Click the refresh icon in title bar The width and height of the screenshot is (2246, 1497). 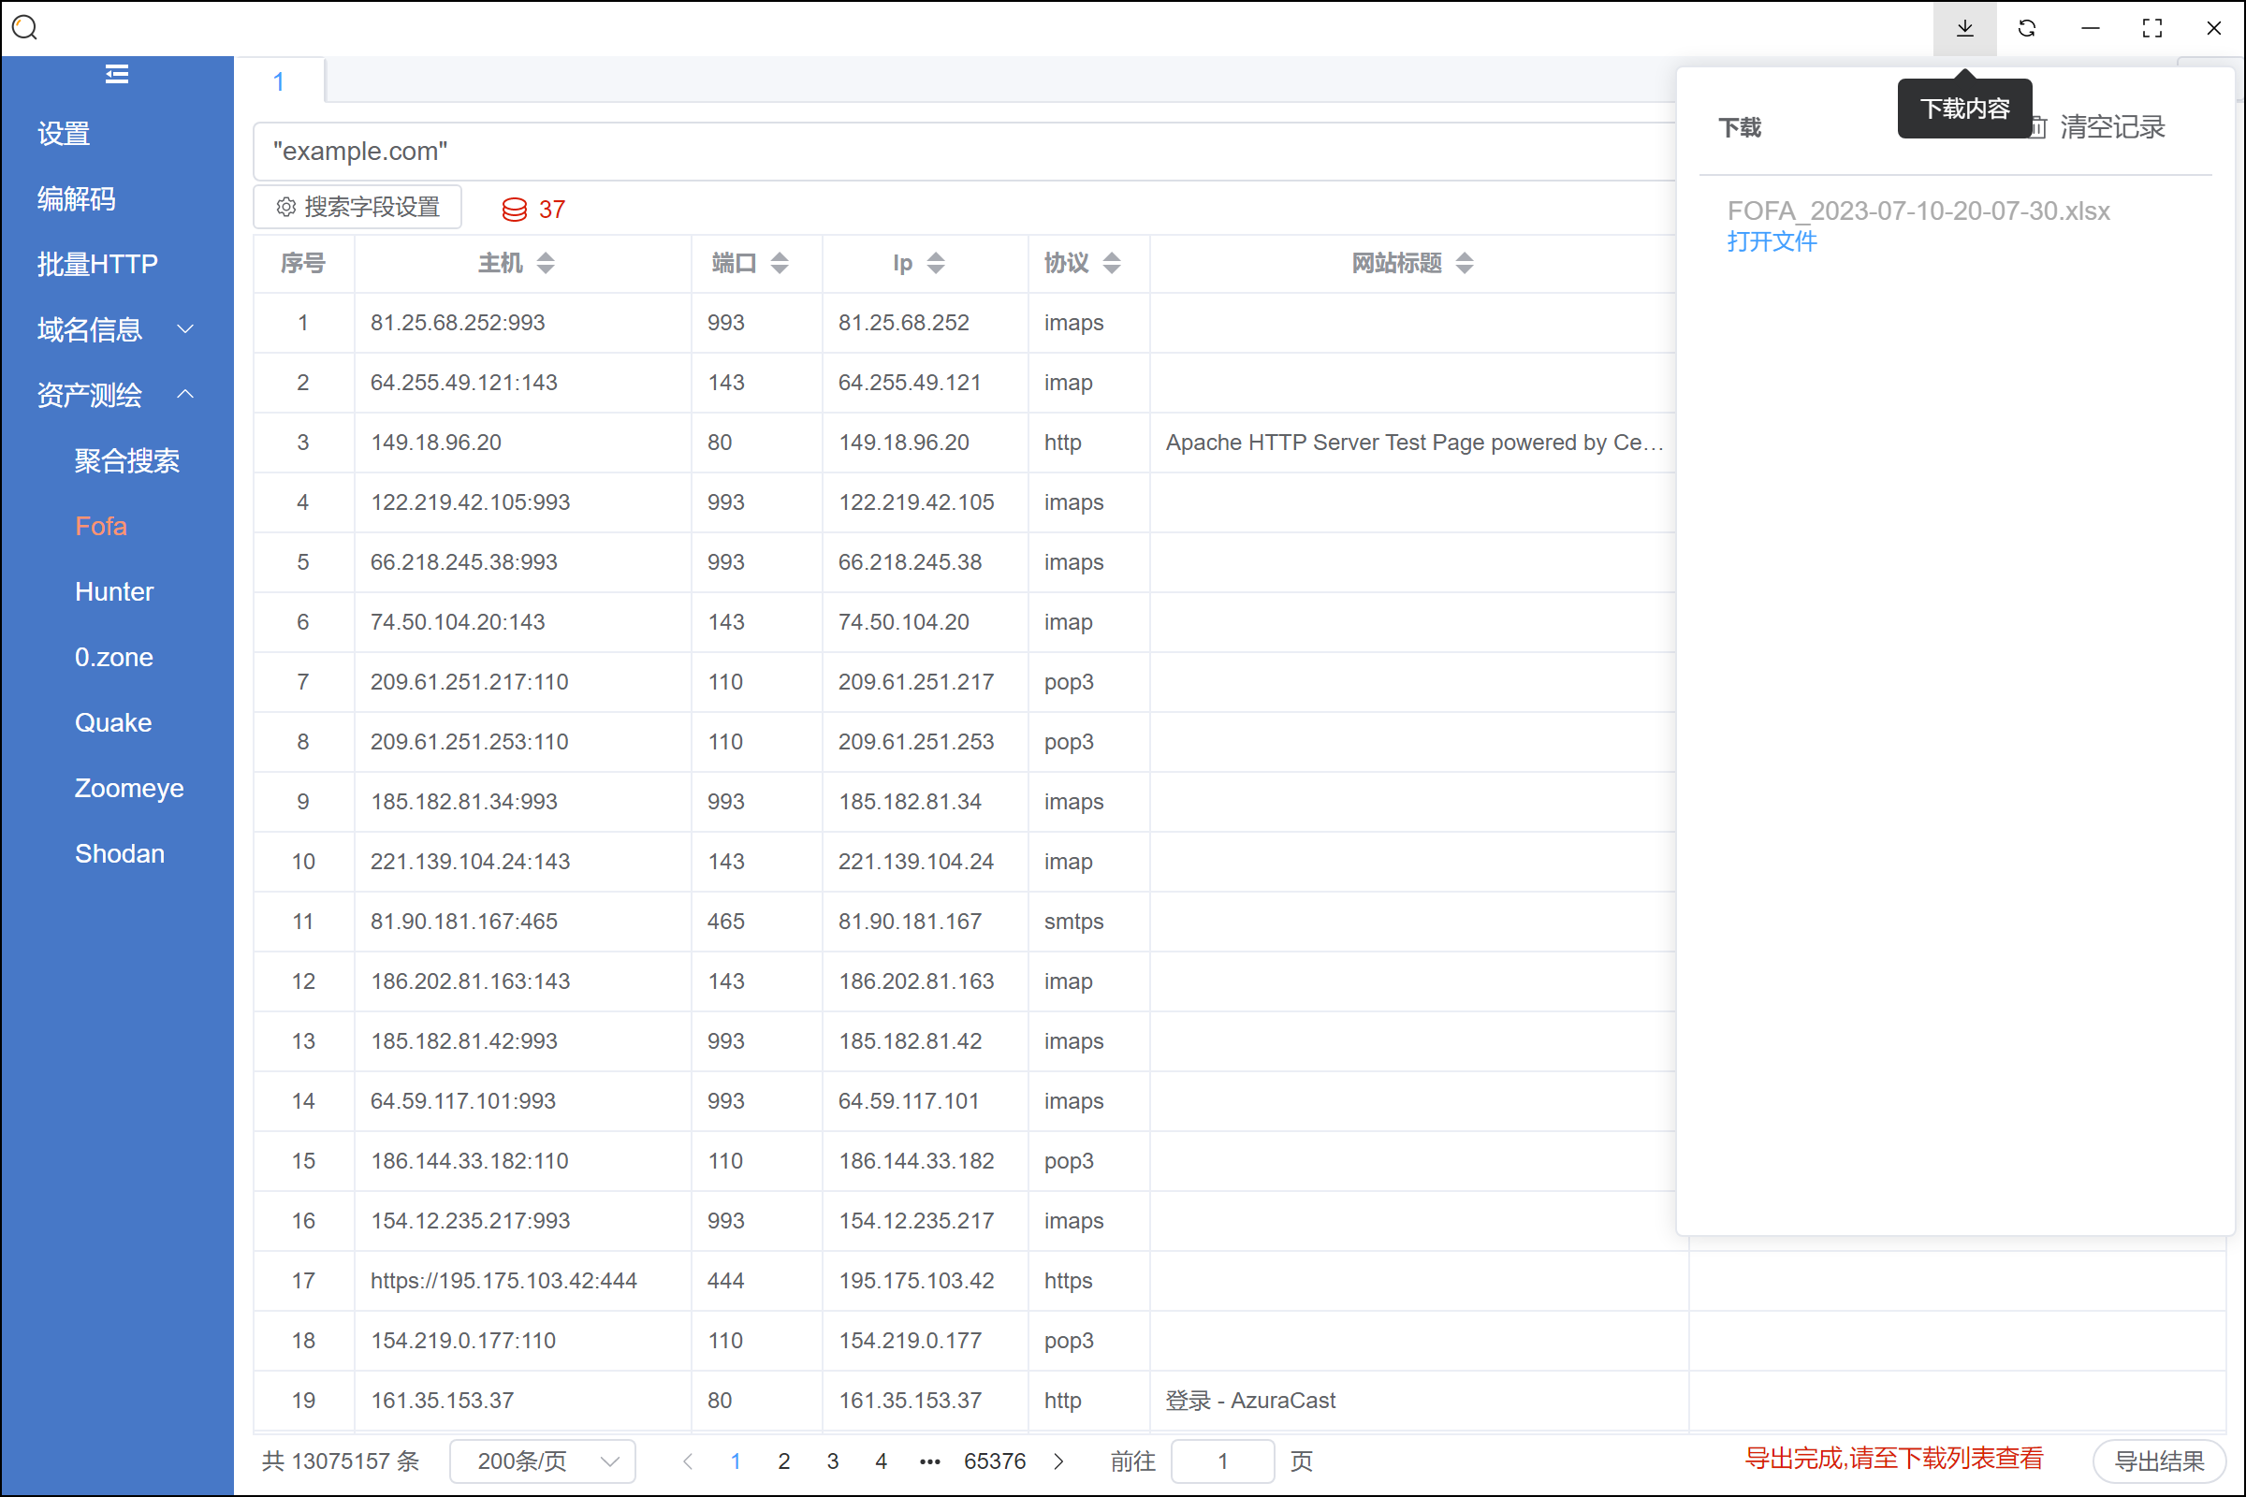(x=2026, y=29)
